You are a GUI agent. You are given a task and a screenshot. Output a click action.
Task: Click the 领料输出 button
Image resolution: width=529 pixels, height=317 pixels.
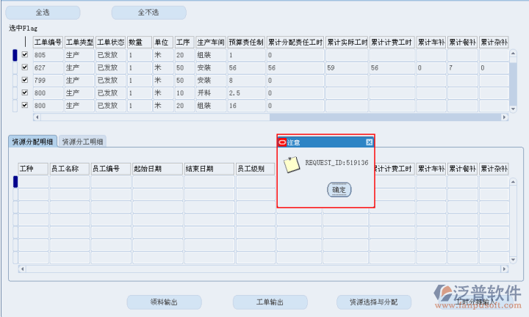(x=164, y=302)
